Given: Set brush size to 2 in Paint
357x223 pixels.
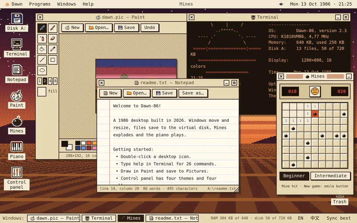Looking at the screenshot, I should pyautogui.click(x=45, y=81).
